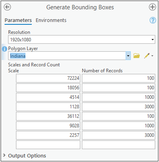The image size is (159, 162).
Task: Switch to the Parameters tab
Action: 18,20
